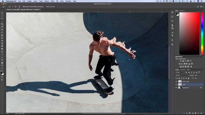Viewport: 205px width, 115px height.
Task: Swap foreground and background colors in toolbar
Action: (3, 71)
